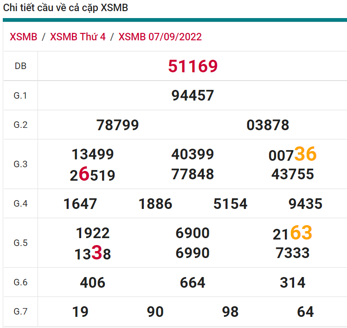Click G.7 number 19
This screenshot has height=328, width=347.
(80, 312)
